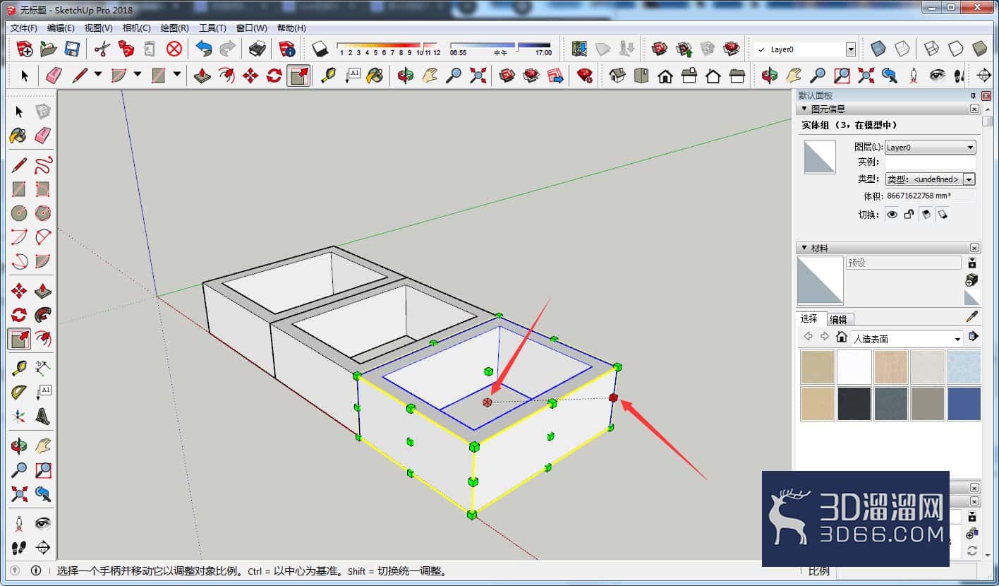This screenshot has width=999, height=586.
Task: Close the 图元信息 panel
Action: point(974,109)
